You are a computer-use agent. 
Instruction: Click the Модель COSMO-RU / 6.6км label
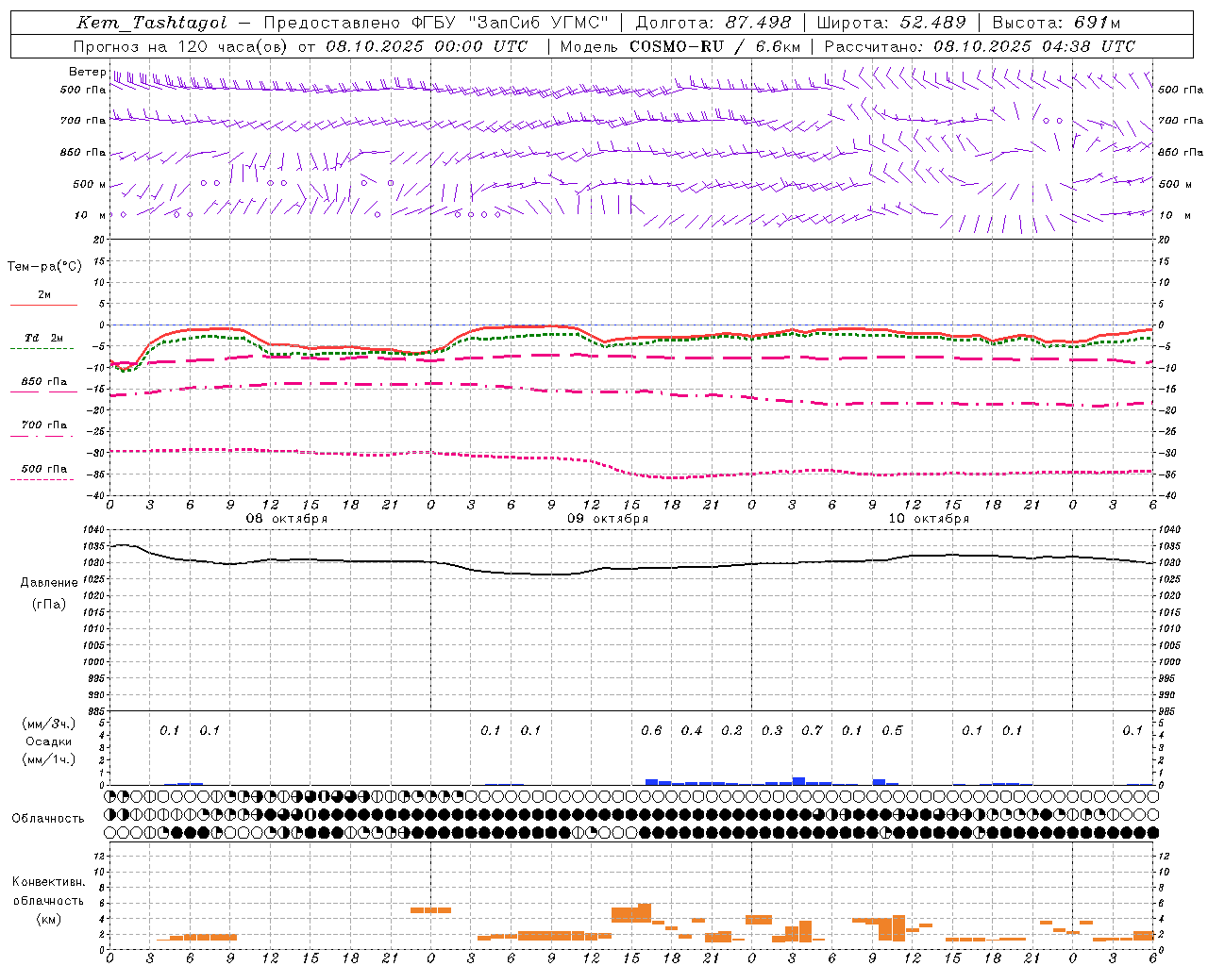[679, 46]
